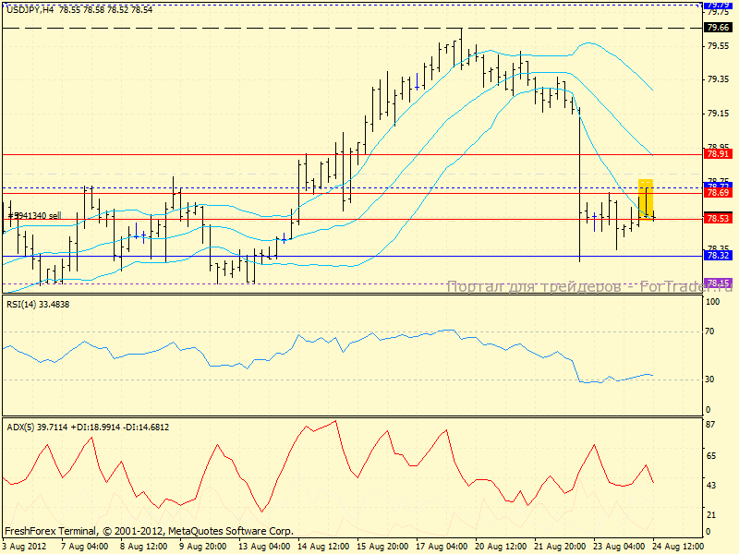739x554 pixels.
Task: Select the #5941340 sell order label
Action: [35, 215]
